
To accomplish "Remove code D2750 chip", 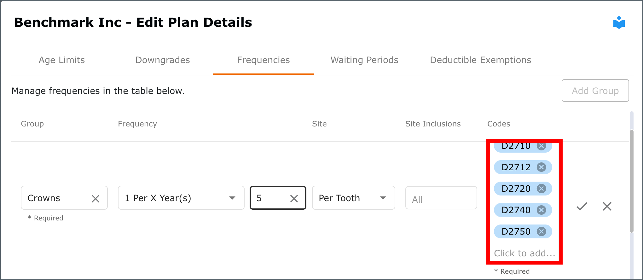I will point(542,231).
